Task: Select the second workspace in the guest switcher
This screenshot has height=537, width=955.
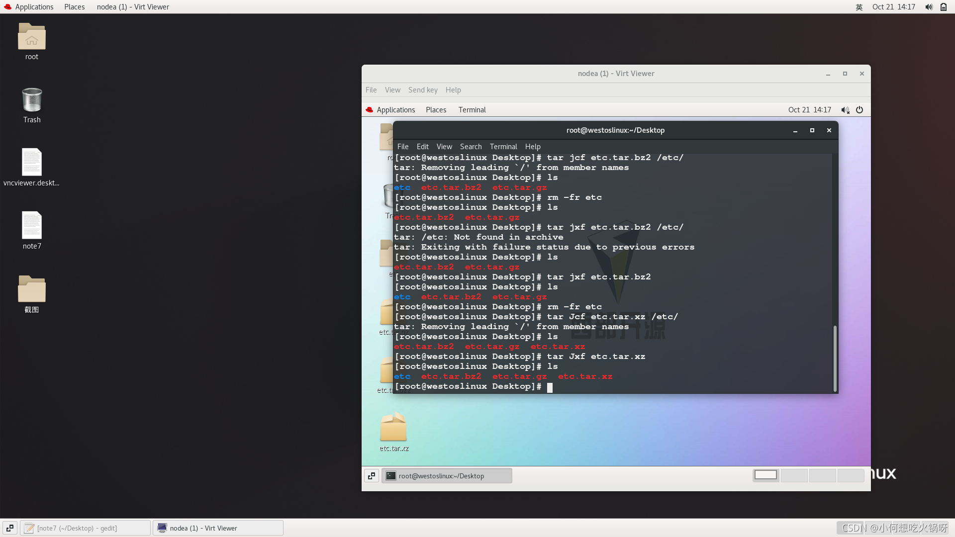Action: [x=794, y=475]
